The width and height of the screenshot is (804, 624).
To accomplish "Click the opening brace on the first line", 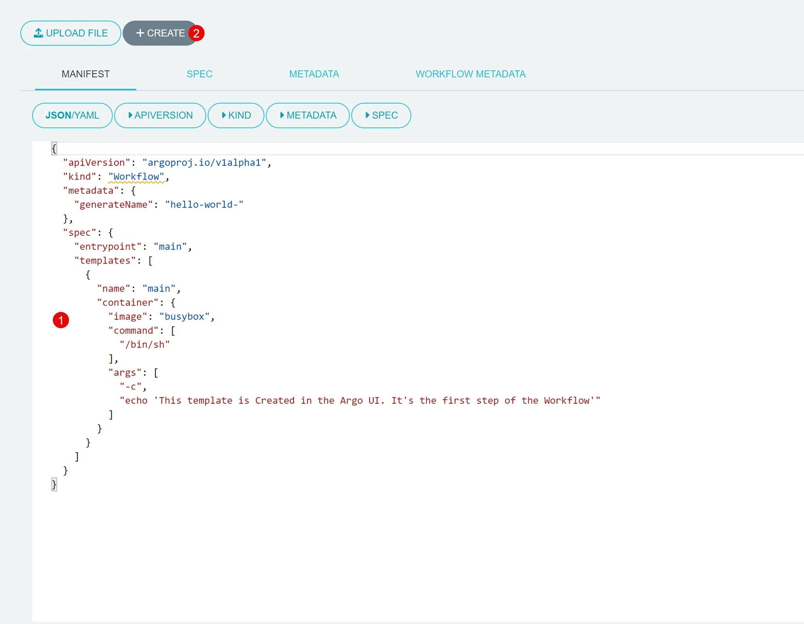I will tap(54, 149).
